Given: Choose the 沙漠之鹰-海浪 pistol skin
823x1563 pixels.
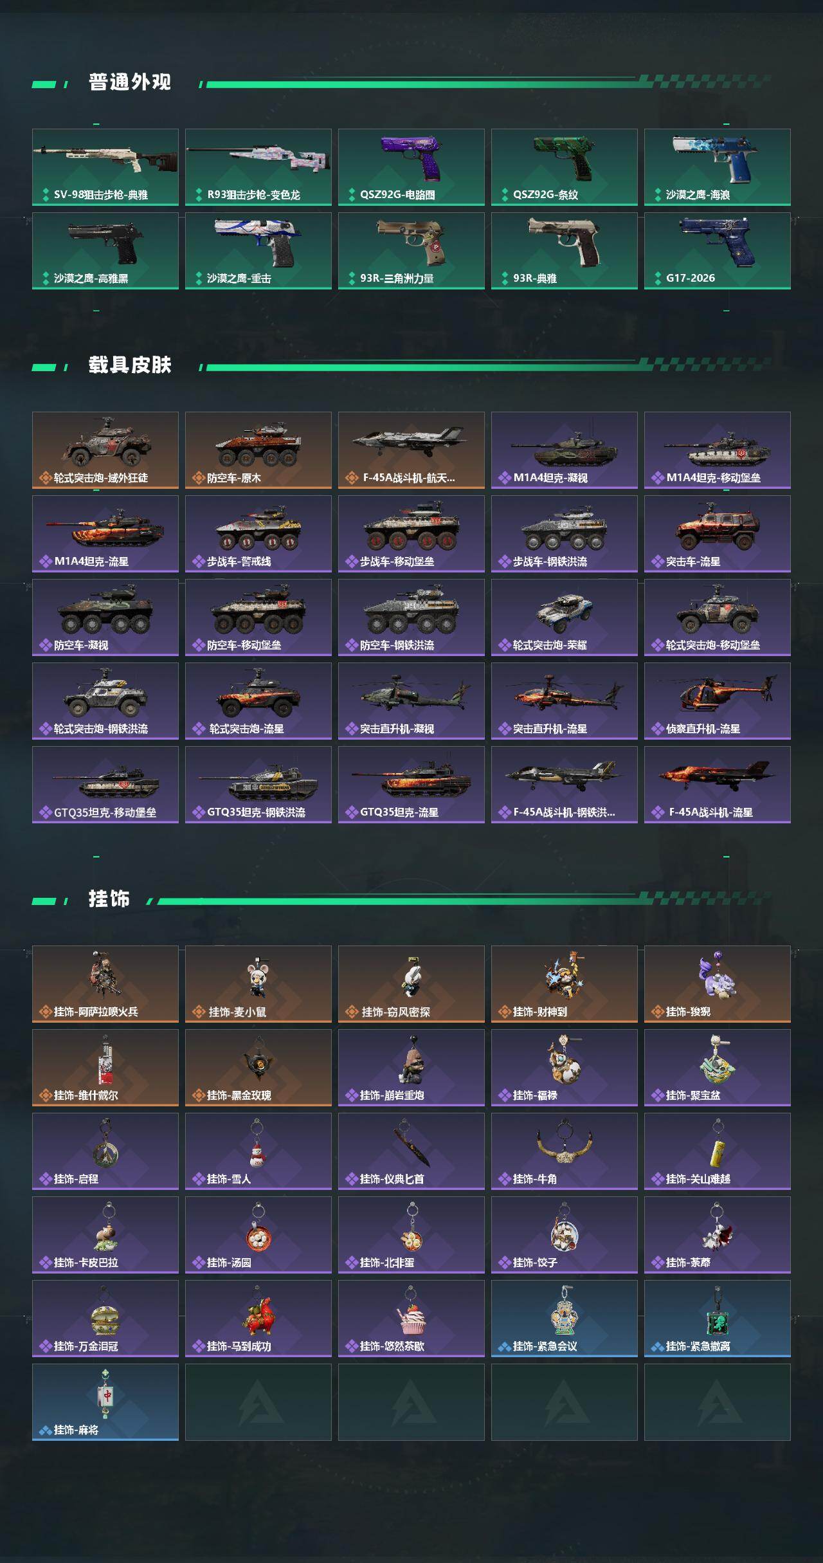Looking at the screenshot, I should tap(718, 167).
